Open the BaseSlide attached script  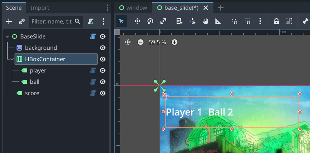[93, 36]
